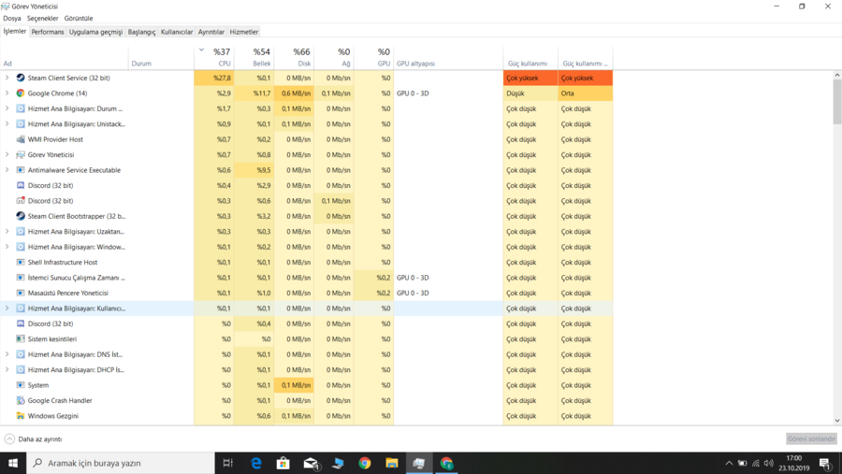The height and width of the screenshot is (474, 842).
Task: Sort by the Ad column header
Action: 65,57
